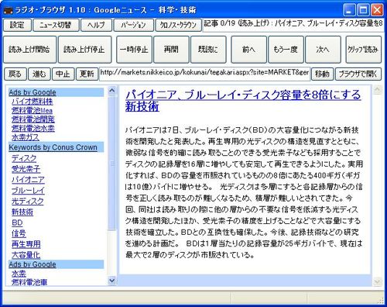Open page with ブラウザで開く button
The width and height of the screenshot is (387, 307).
click(358, 74)
